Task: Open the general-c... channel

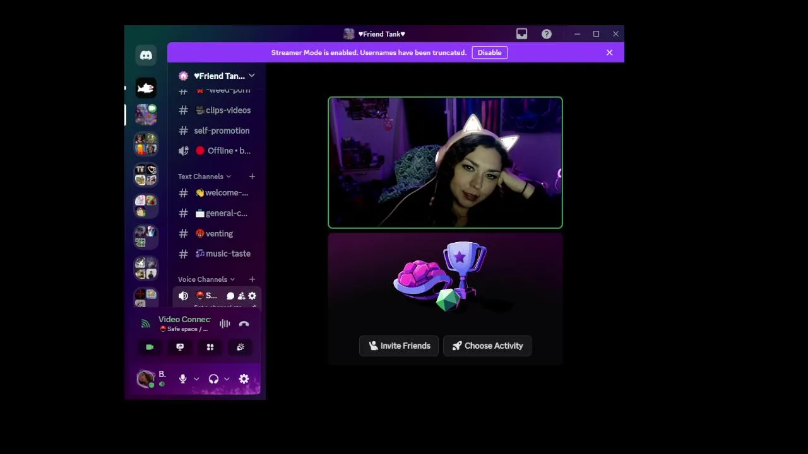Action: [217, 213]
